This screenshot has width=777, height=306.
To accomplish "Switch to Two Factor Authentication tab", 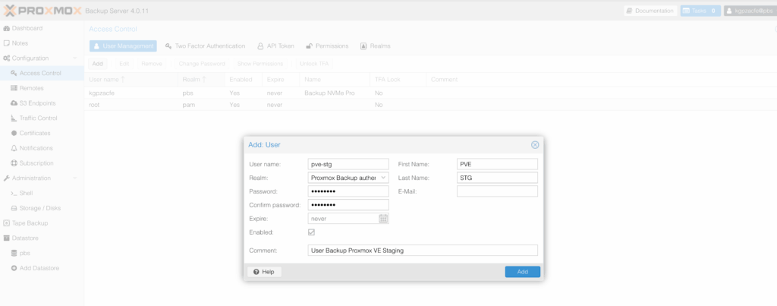I will click(205, 46).
